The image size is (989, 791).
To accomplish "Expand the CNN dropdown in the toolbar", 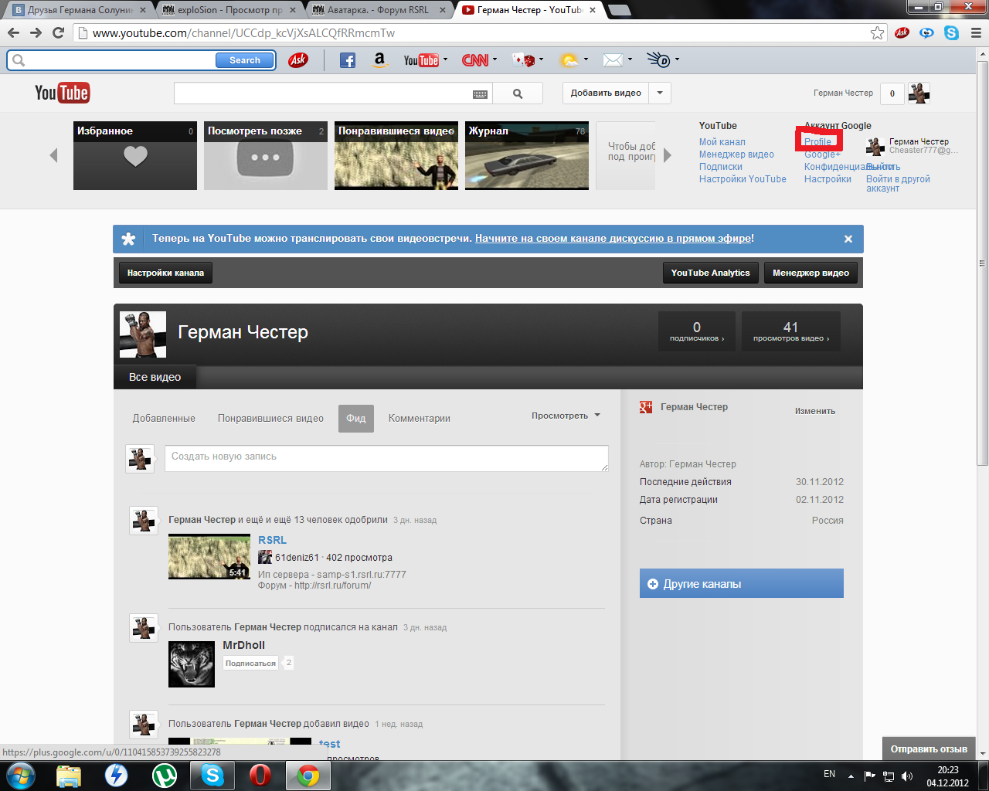I will point(494,59).
